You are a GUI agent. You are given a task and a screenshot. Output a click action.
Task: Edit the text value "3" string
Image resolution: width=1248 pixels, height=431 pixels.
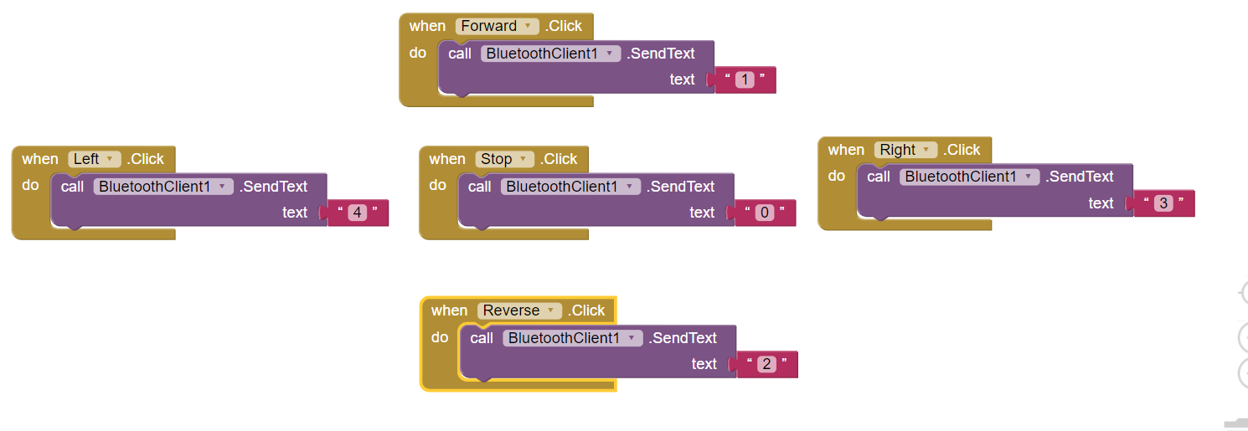[x=1163, y=203]
